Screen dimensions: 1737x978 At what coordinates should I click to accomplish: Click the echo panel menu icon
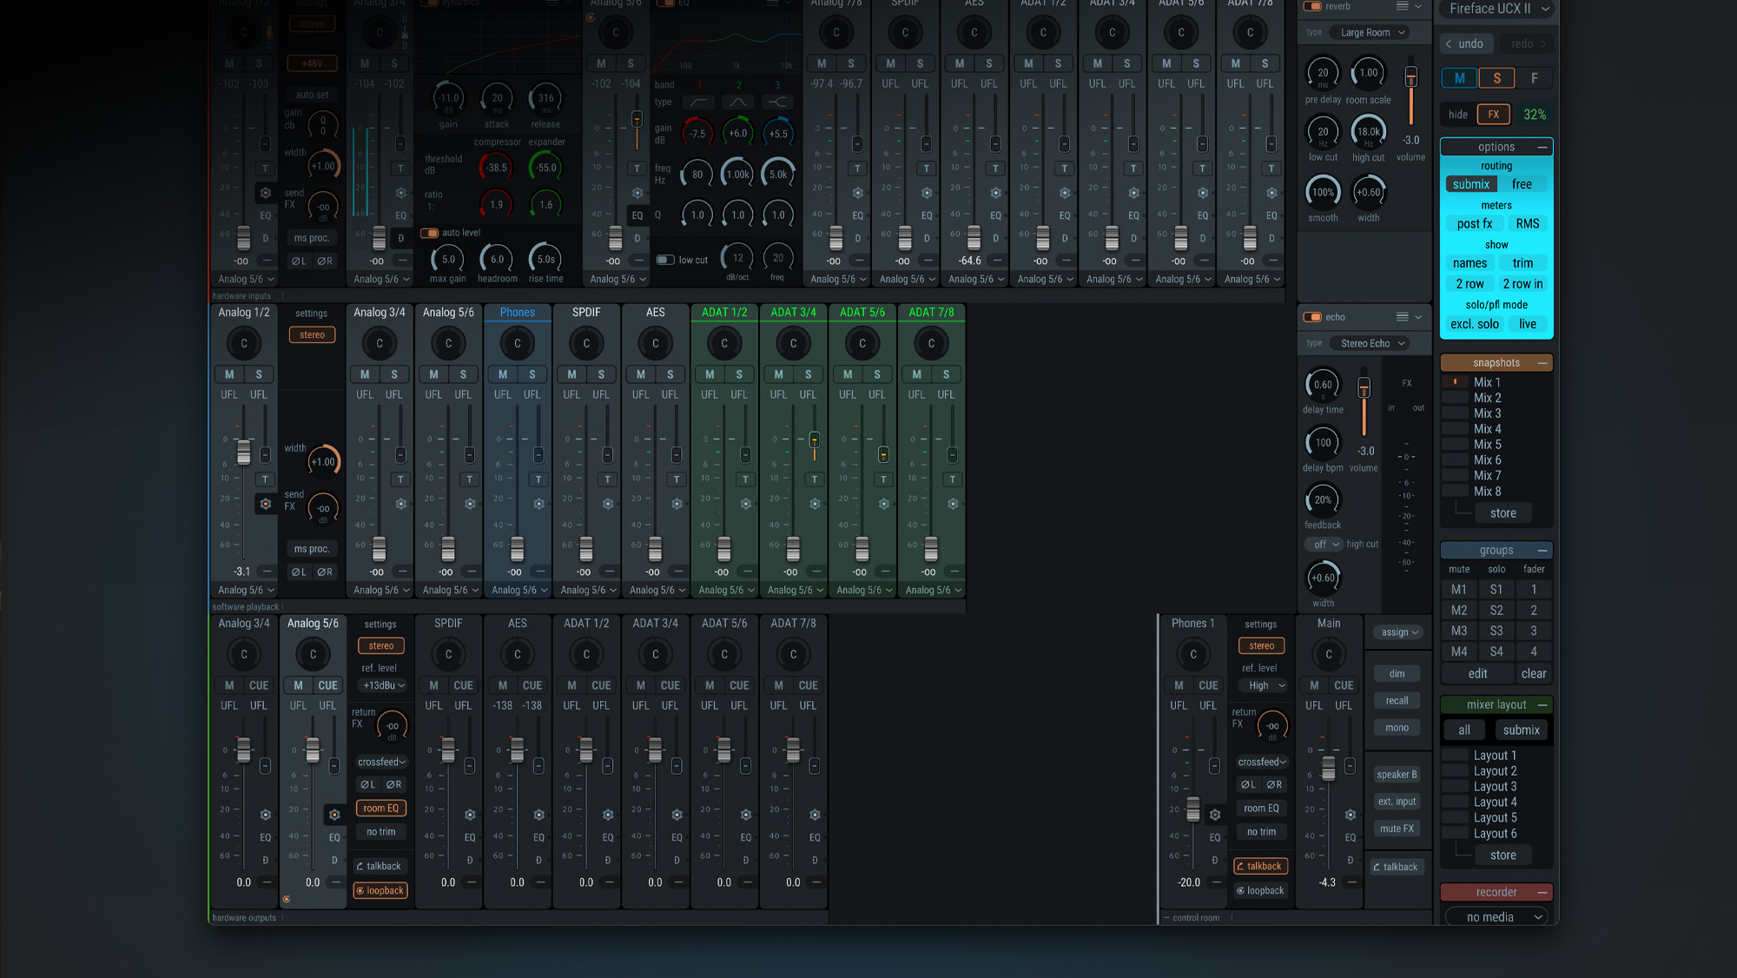pos(1403,316)
